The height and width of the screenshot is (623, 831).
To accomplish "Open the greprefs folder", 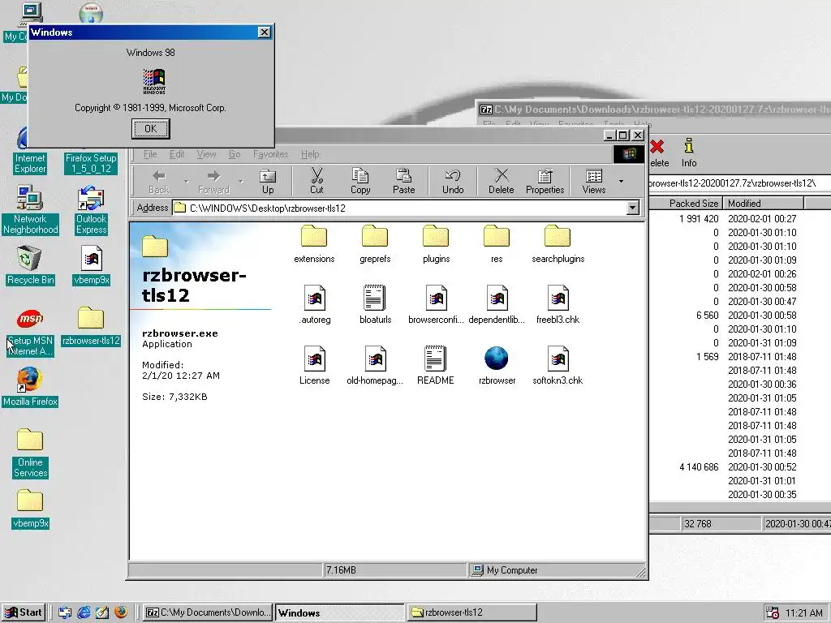I will click(x=375, y=244).
